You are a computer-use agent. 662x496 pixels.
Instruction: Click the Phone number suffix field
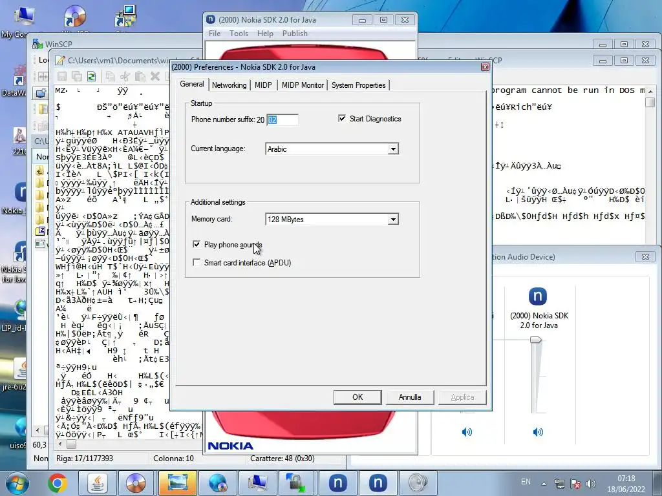pyautogui.click(x=283, y=119)
